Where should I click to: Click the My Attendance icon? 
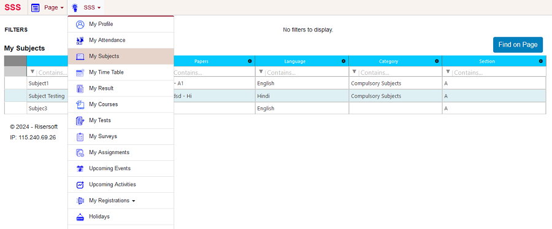(80, 41)
